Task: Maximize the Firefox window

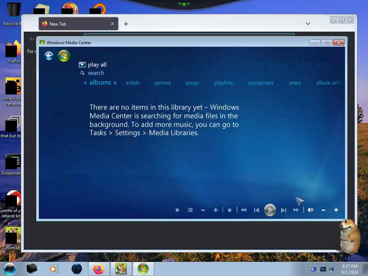Action: (342, 20)
